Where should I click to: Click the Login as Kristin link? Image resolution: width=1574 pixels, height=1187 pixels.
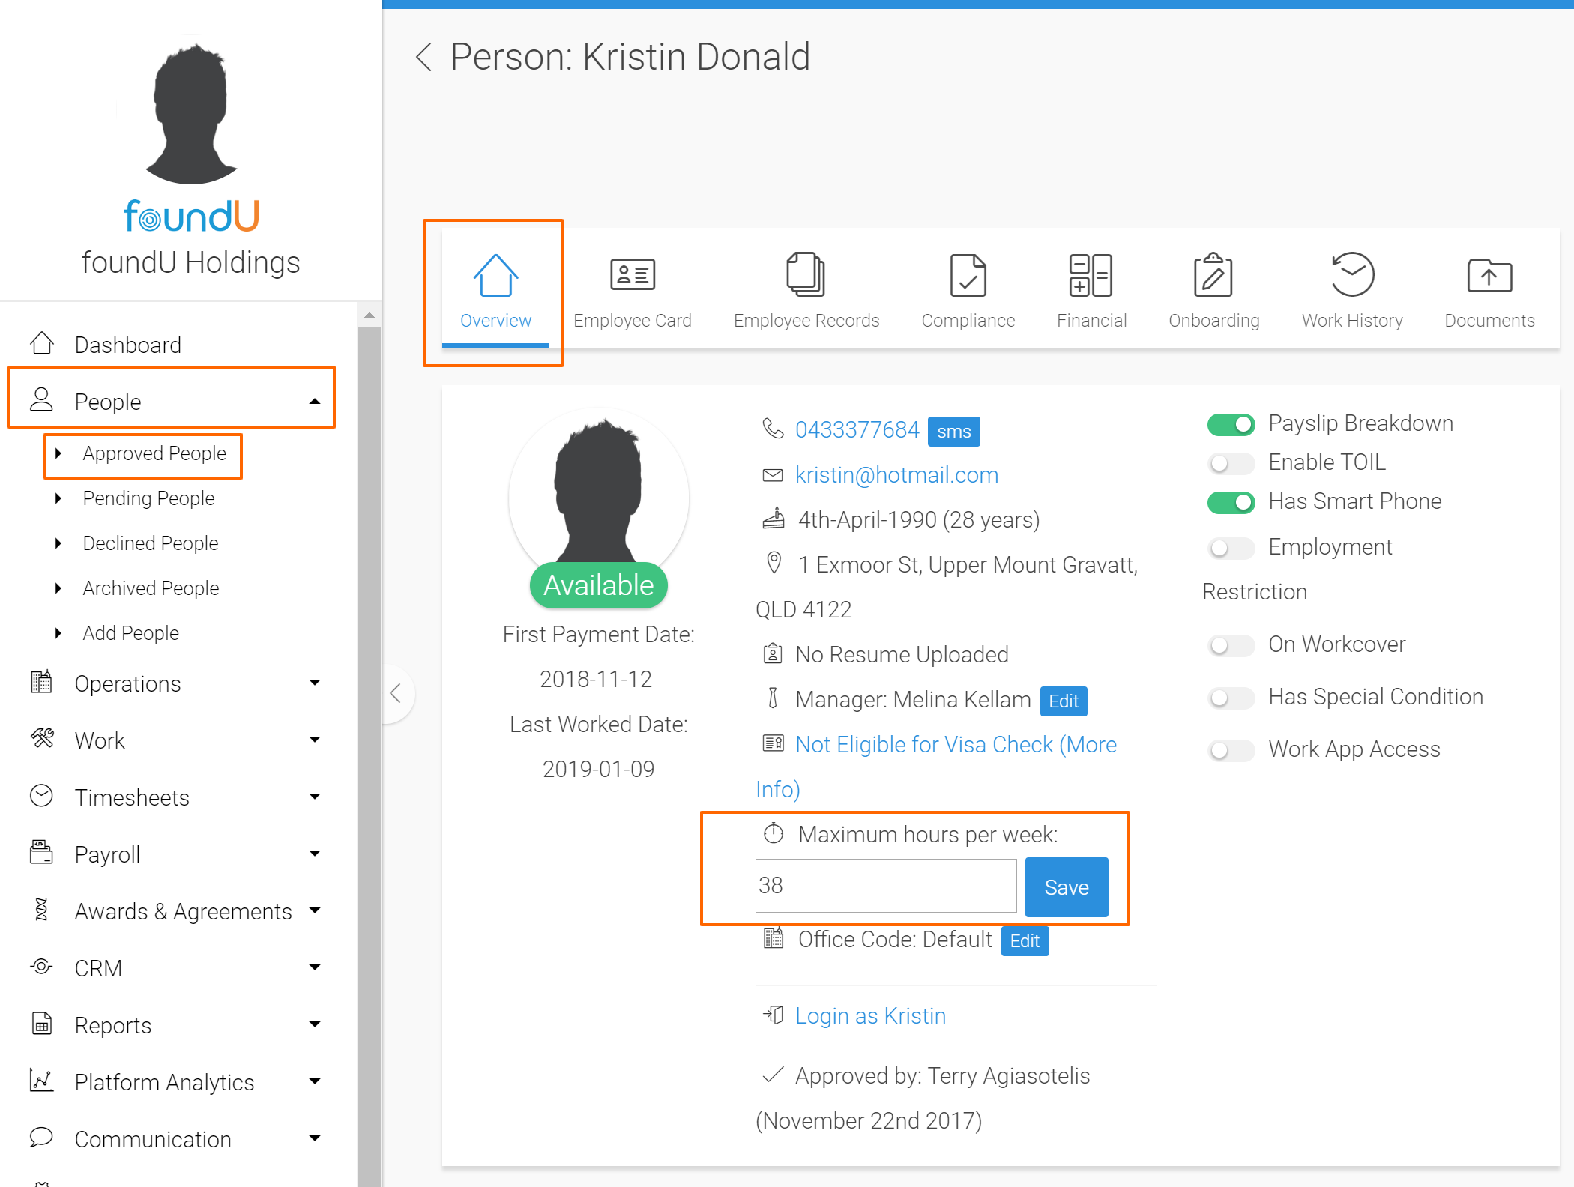[870, 1015]
